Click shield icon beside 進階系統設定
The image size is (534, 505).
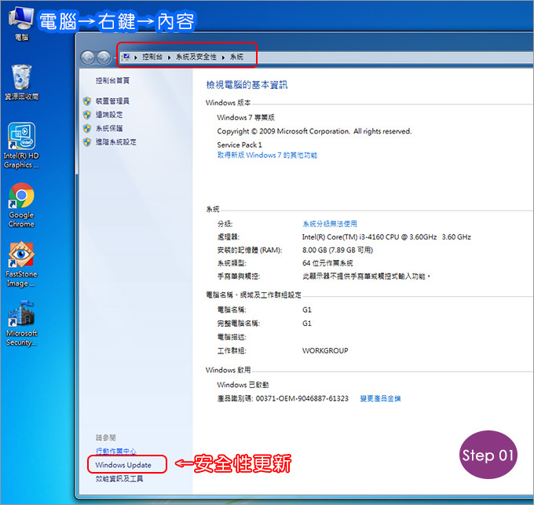(87, 142)
